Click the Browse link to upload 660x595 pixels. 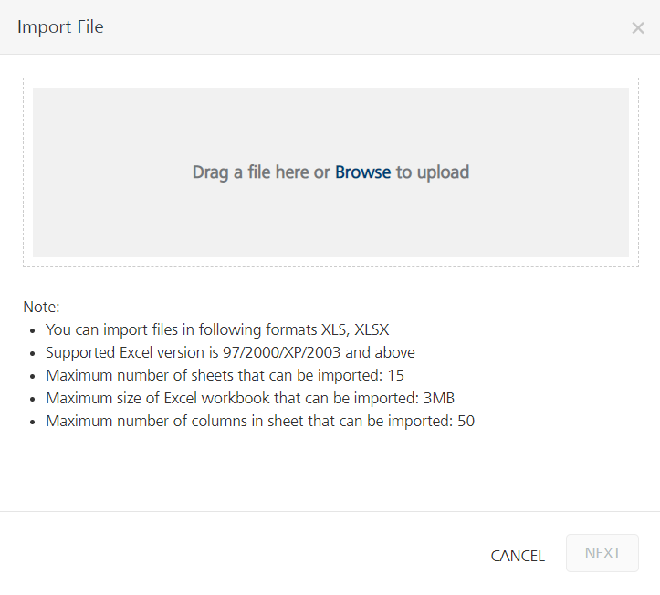[362, 172]
